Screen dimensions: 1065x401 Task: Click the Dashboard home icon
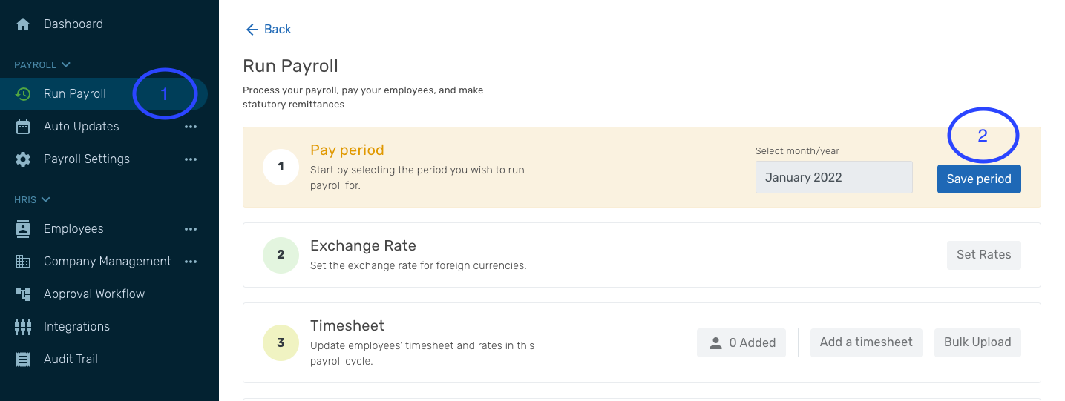coord(23,24)
